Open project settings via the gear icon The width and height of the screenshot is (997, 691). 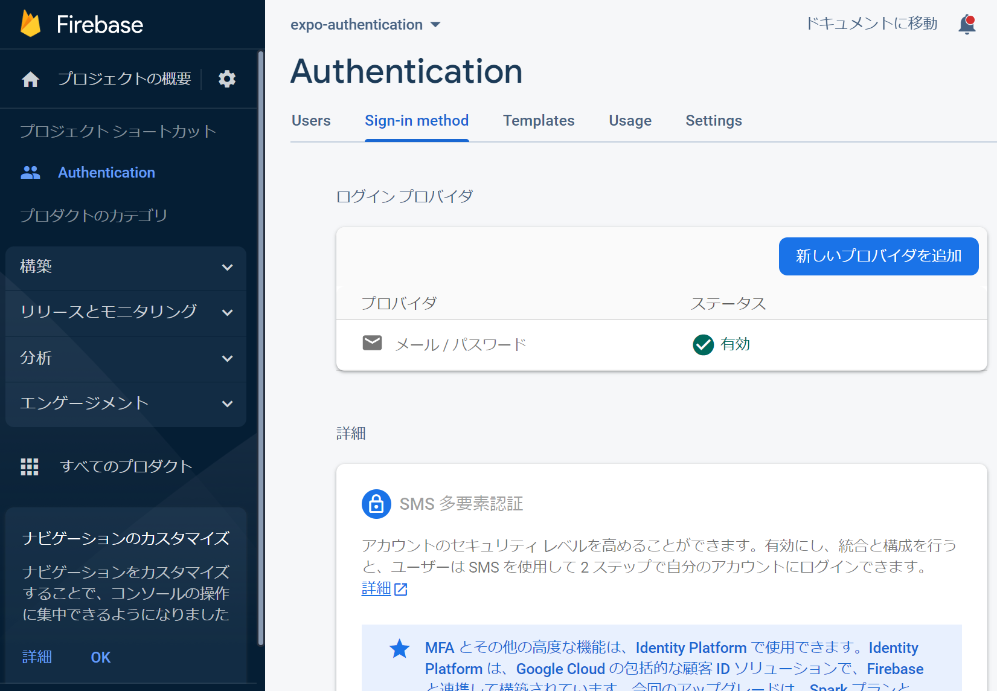(227, 79)
